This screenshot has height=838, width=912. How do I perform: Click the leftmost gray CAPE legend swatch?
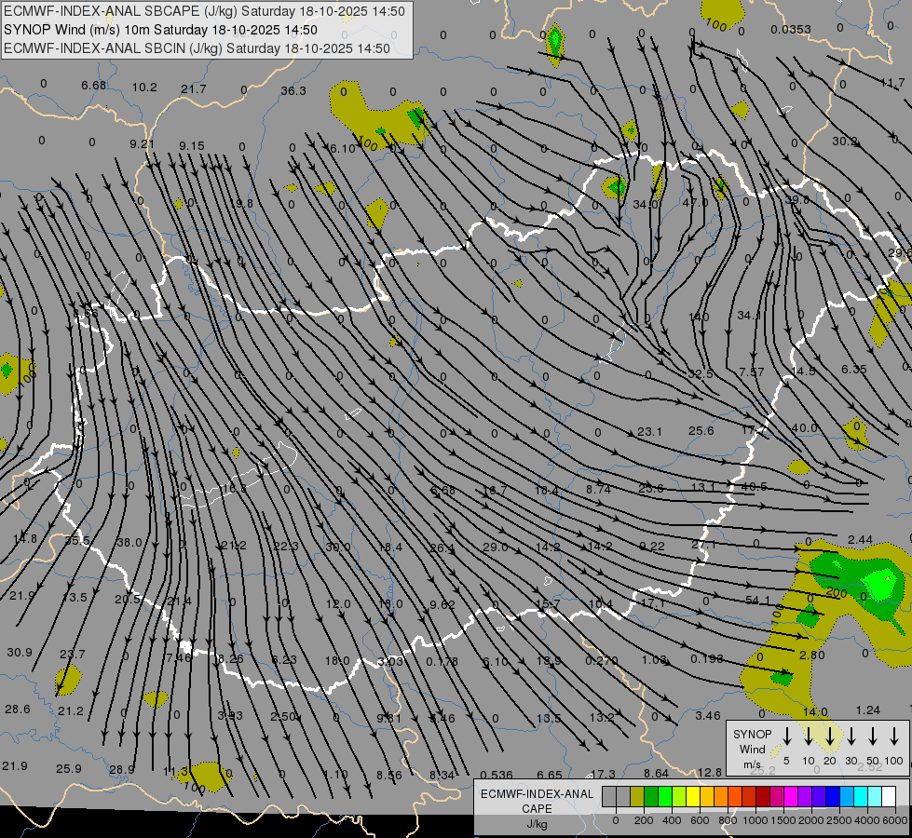click(609, 796)
